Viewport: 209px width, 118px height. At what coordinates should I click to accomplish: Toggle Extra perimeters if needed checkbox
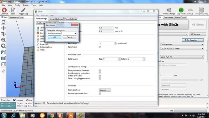click(100, 70)
